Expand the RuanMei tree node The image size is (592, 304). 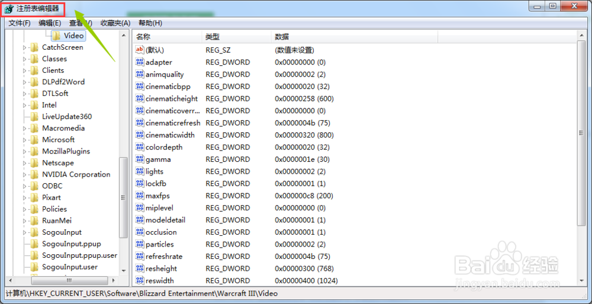(24, 221)
